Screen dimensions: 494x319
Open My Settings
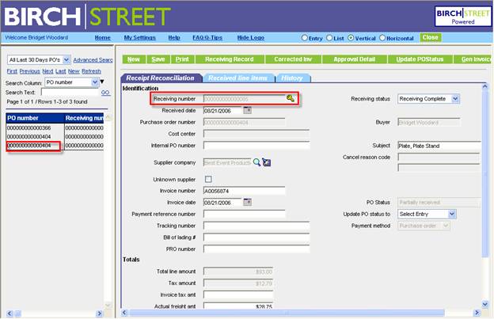[139, 38]
